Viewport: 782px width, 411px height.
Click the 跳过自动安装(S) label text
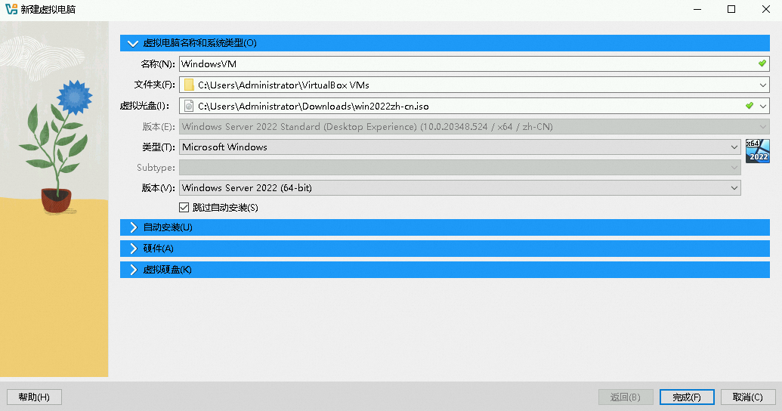225,208
